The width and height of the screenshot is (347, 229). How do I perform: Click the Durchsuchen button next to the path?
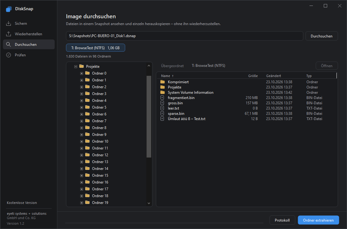pos(322,36)
